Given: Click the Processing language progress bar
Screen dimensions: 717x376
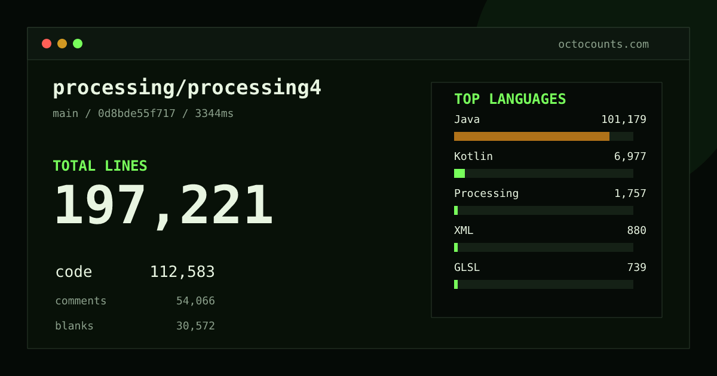Looking at the screenshot, I should [544, 210].
